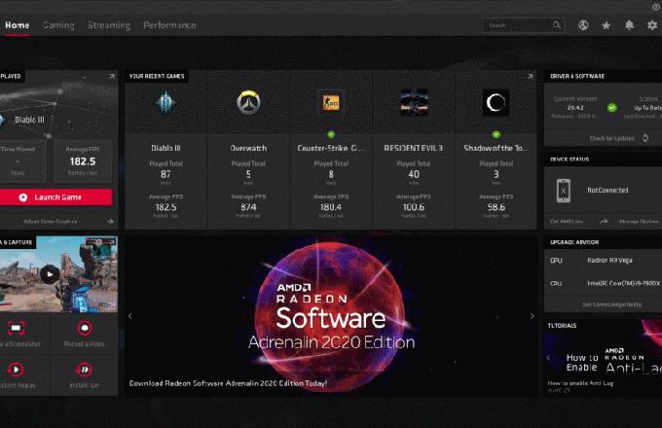Click the Take a Screenshot icon

(x=16, y=328)
